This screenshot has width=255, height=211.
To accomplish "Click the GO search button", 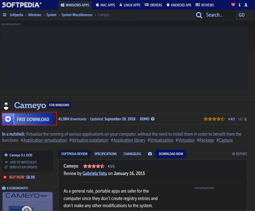I will click(x=242, y=15).
